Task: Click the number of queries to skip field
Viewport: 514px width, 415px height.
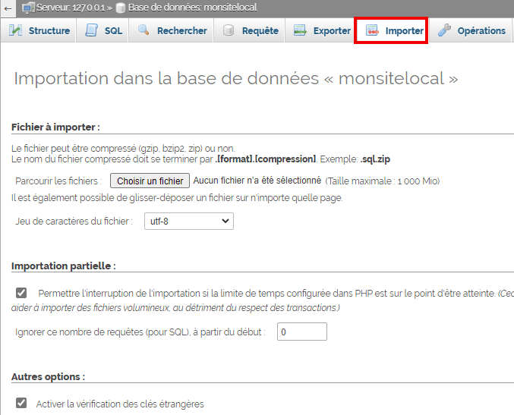Action: click(302, 332)
